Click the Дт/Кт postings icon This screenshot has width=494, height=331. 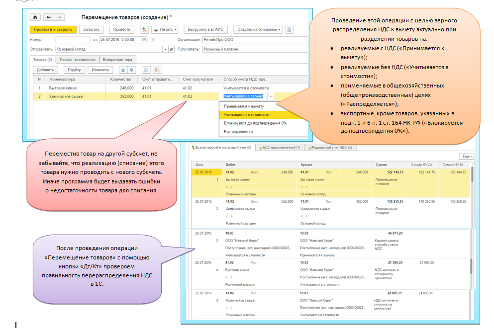coord(144,29)
